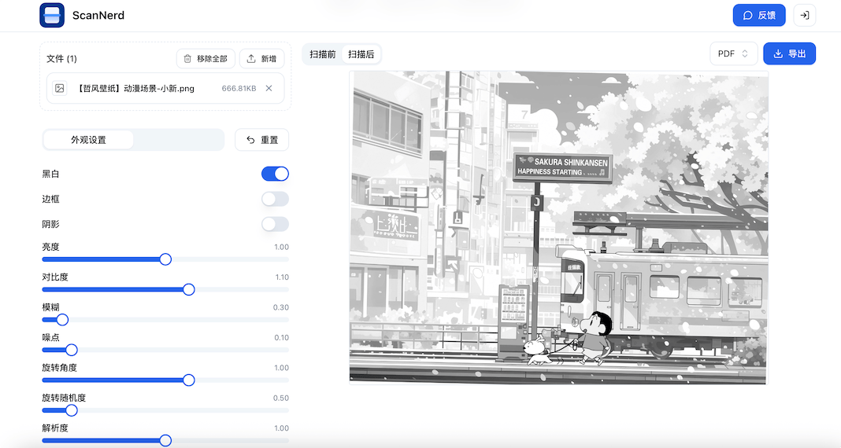The image size is (841, 448).
Task: Enable the 边框 border toggle
Action: (x=275, y=199)
